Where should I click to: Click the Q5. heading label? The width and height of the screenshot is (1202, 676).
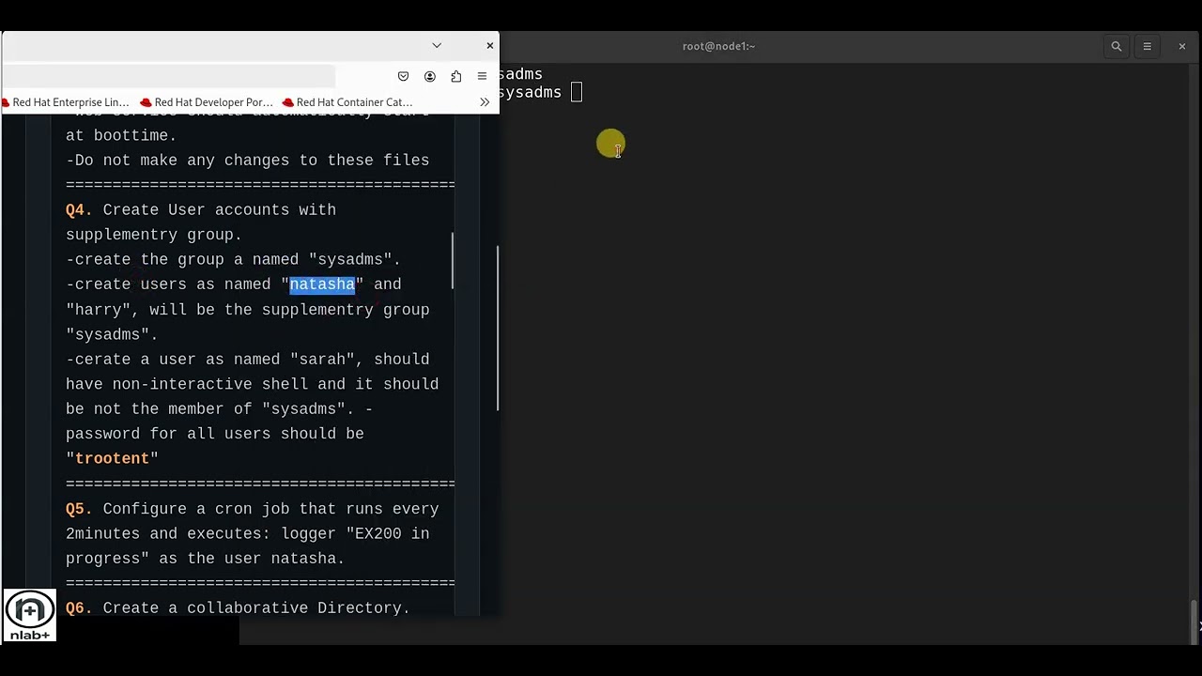[79, 509]
